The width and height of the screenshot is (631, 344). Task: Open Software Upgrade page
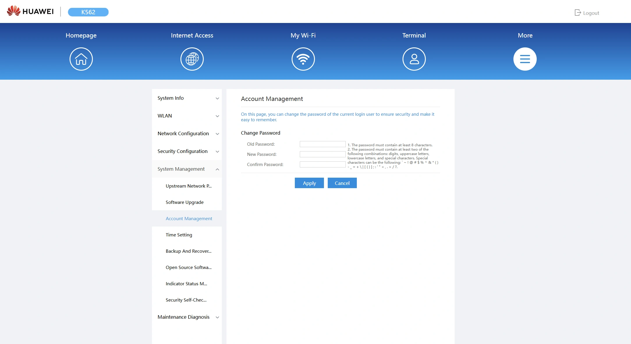pos(185,202)
